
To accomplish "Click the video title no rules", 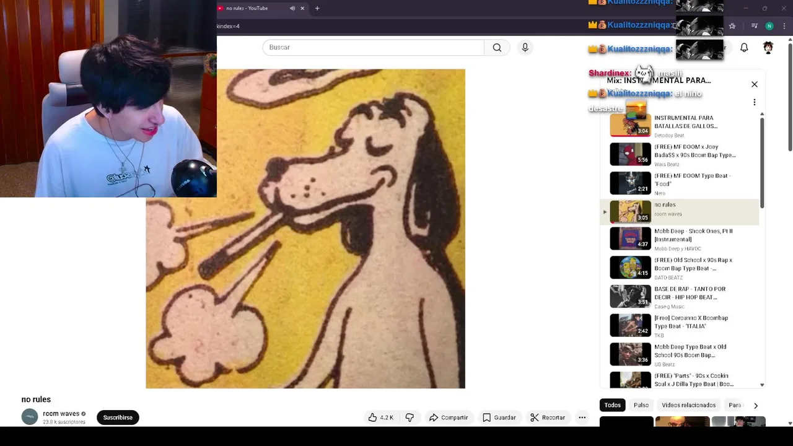I will (36, 400).
